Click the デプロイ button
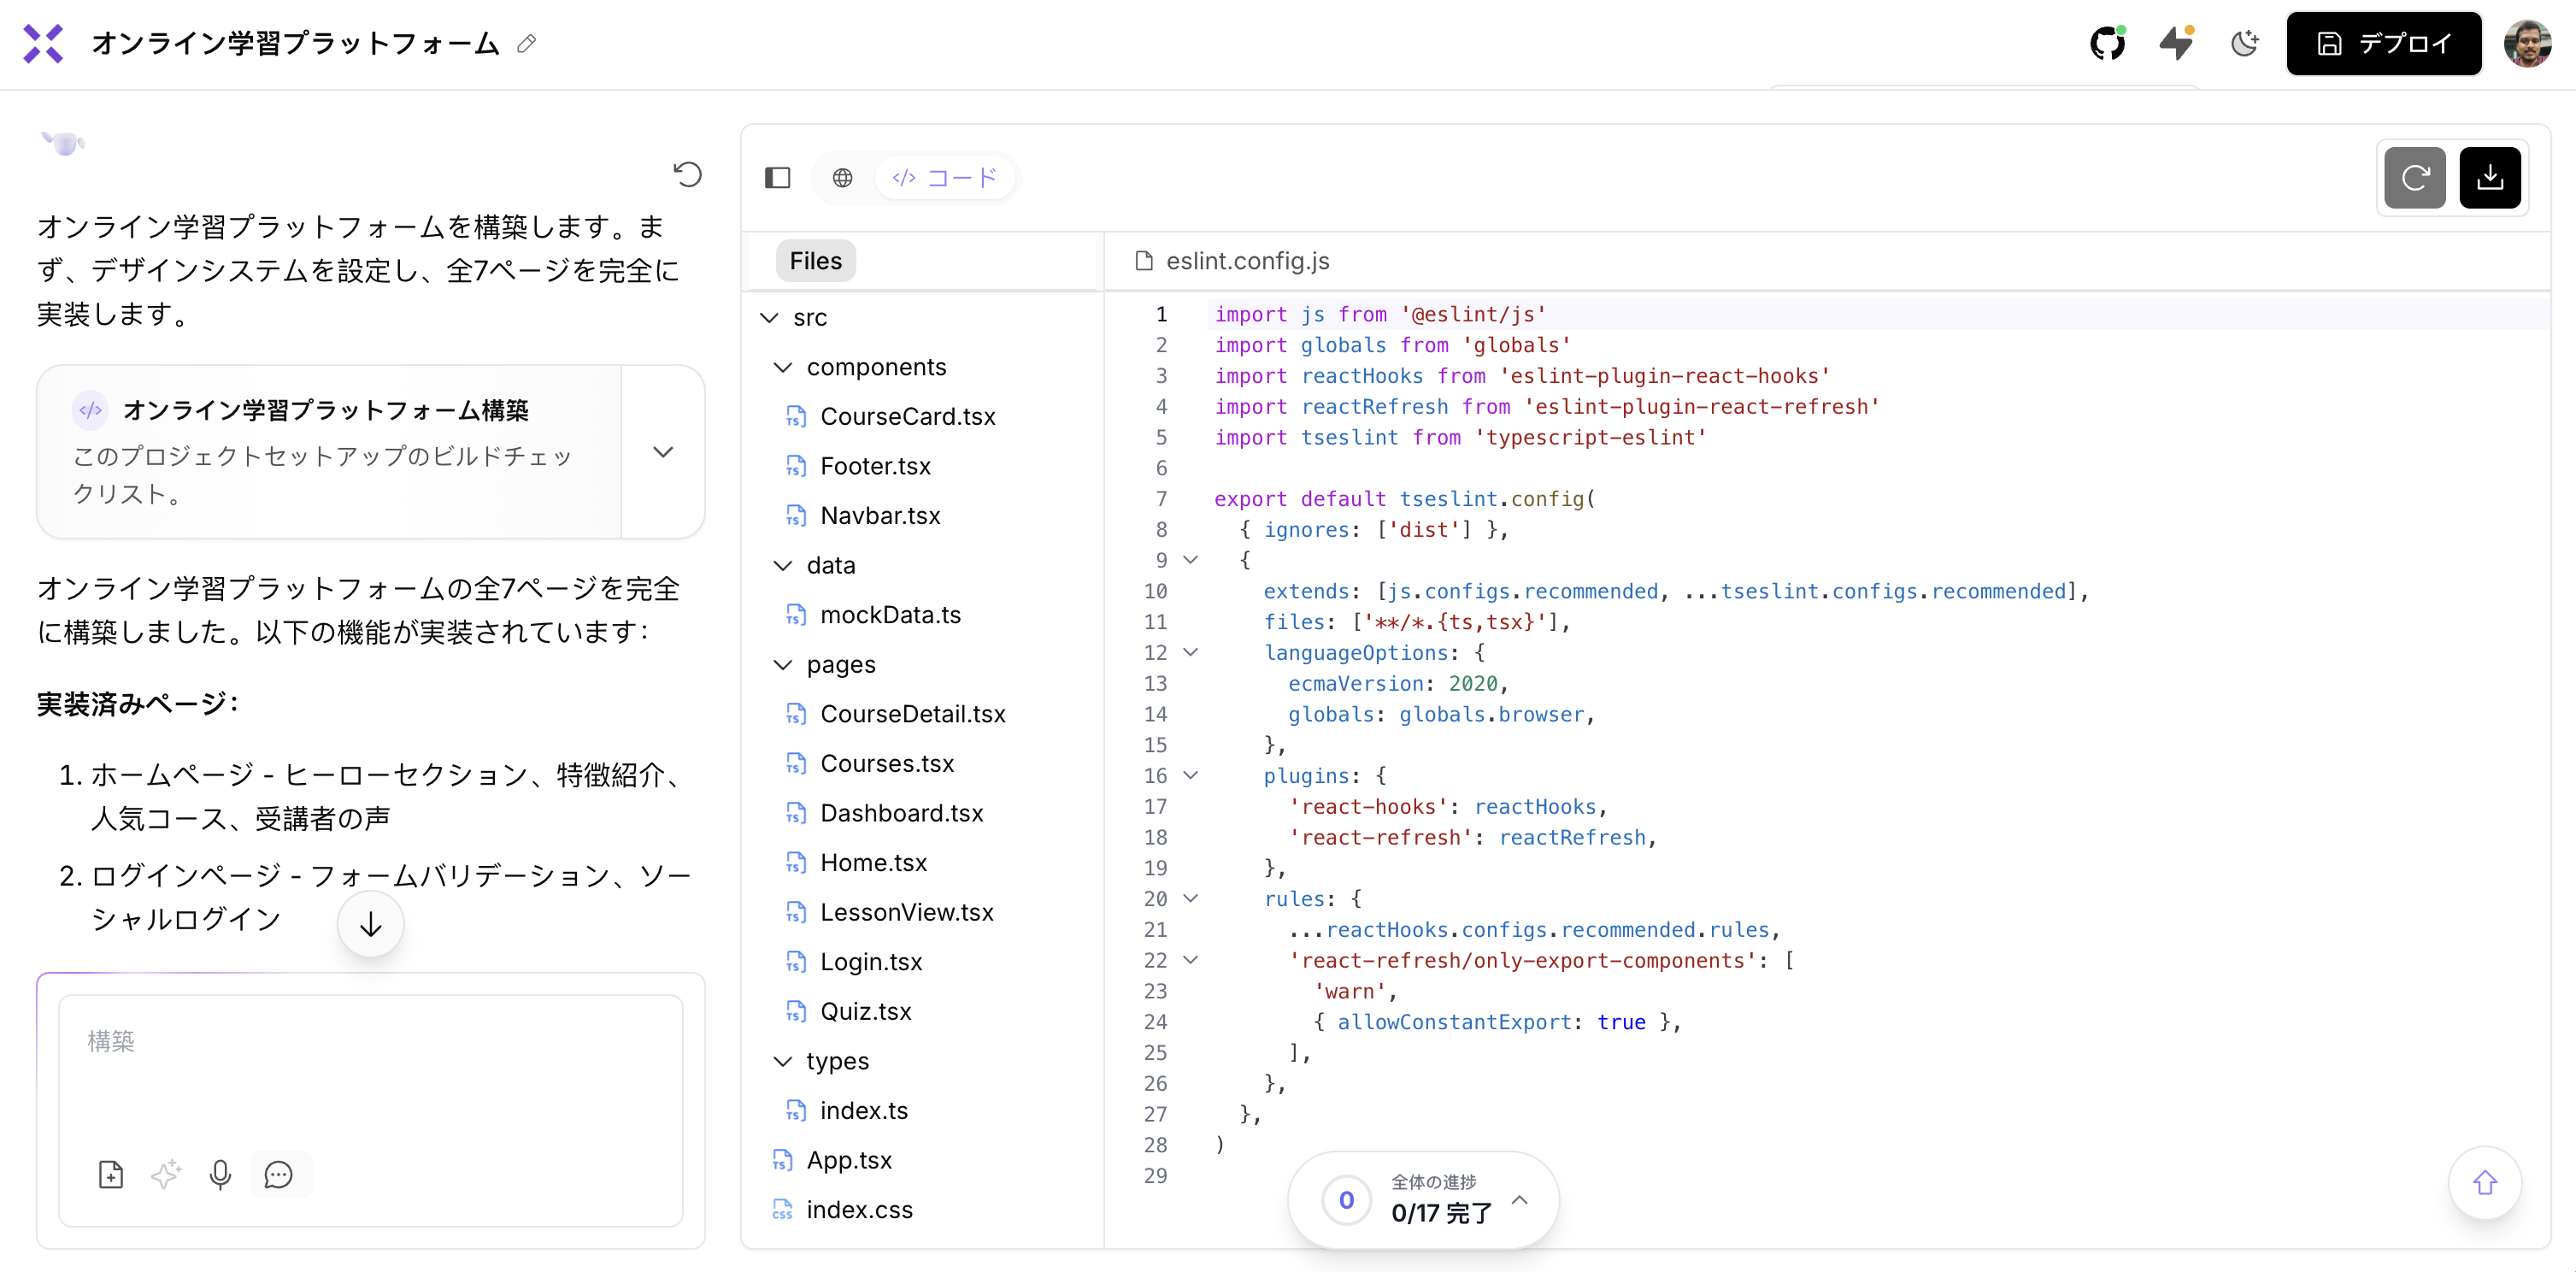This screenshot has height=1272, width=2576. click(x=2383, y=43)
